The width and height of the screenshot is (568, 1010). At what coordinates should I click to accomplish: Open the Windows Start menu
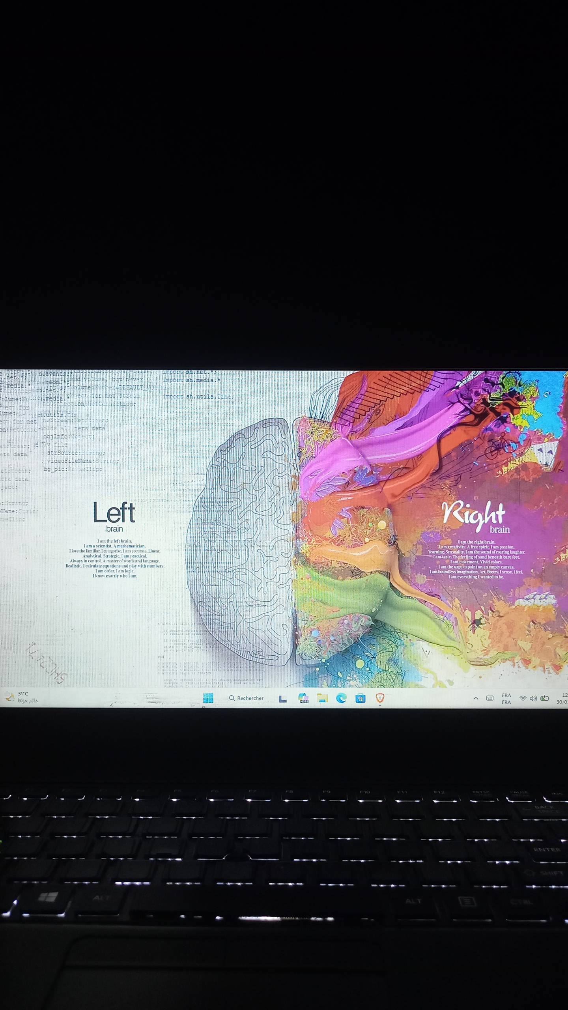[208, 698]
